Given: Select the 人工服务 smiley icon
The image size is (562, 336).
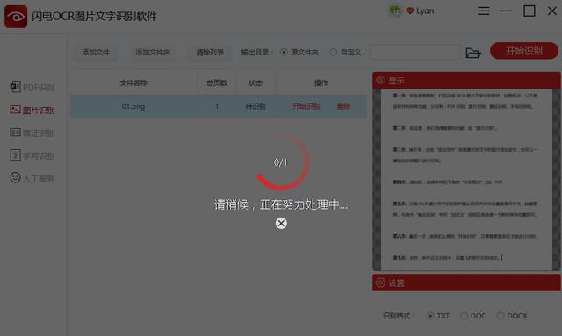Looking at the screenshot, I should [15, 177].
